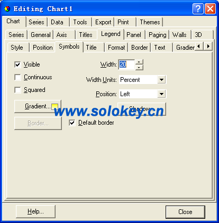
Task: Switch to the Themes tab
Action: [x=150, y=22]
